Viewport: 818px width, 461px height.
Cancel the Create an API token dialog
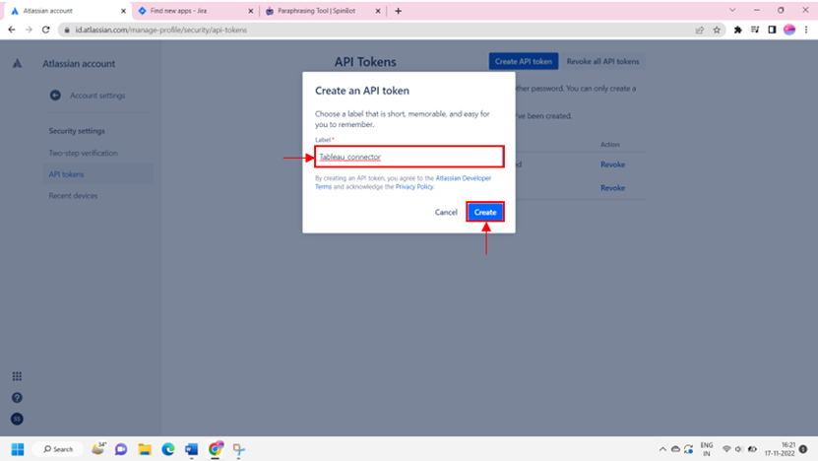(x=446, y=212)
